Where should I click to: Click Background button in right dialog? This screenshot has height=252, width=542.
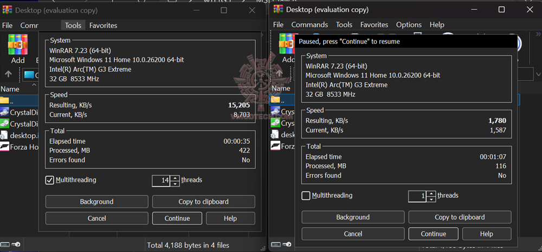click(353, 217)
